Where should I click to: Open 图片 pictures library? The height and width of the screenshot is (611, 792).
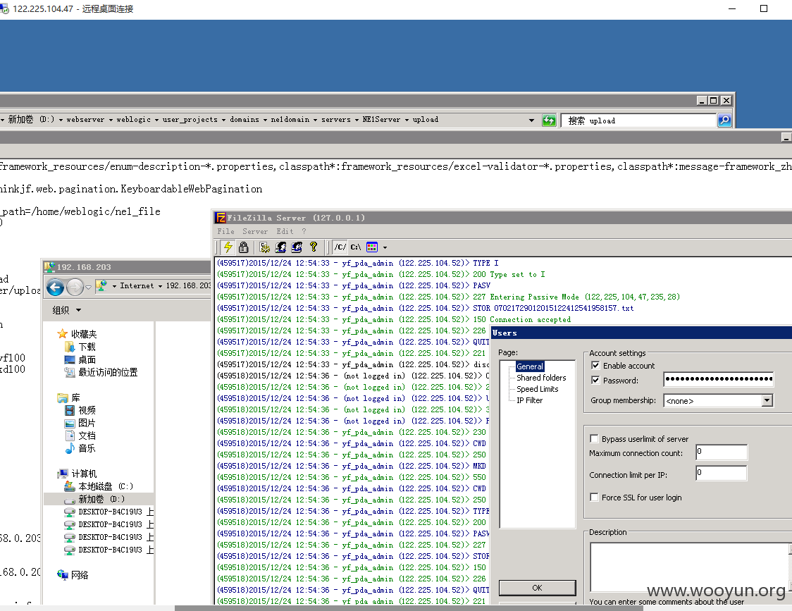click(x=80, y=423)
